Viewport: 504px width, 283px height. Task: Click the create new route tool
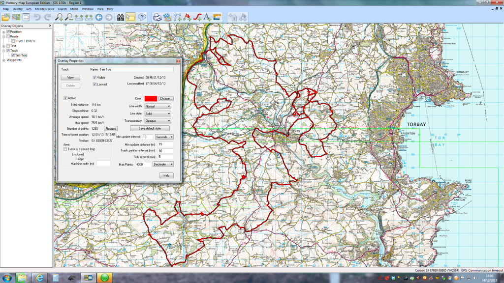click(x=177, y=18)
